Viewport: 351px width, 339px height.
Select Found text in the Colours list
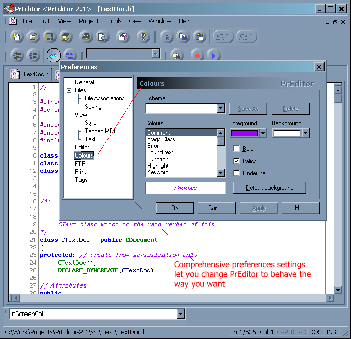pos(160,152)
